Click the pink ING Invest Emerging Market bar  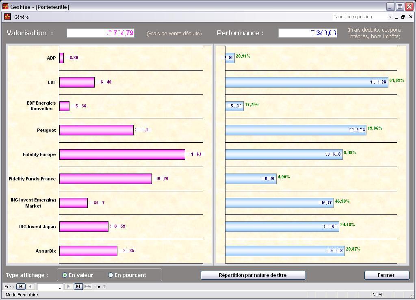pos(74,203)
